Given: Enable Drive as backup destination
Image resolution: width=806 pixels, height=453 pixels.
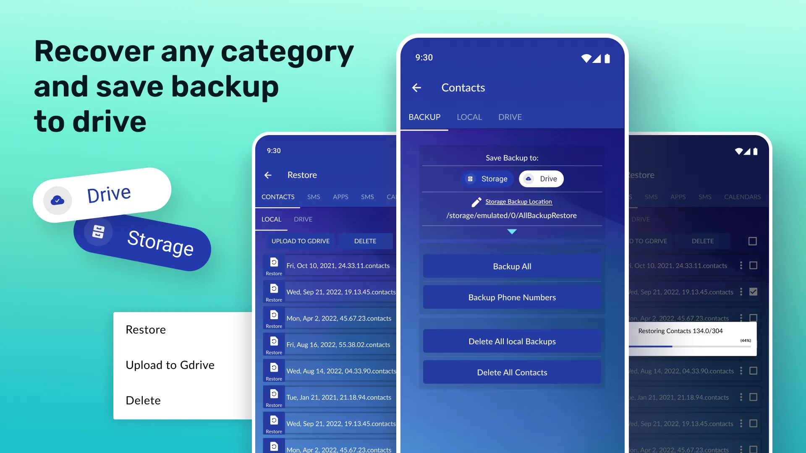Looking at the screenshot, I should click(x=541, y=179).
